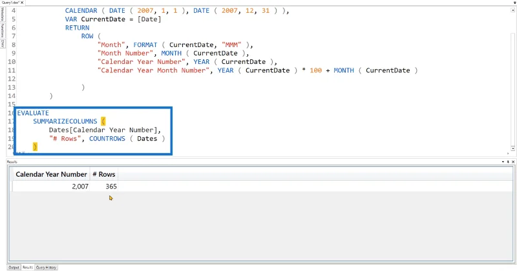Open the Functions side panel tab
The height and width of the screenshot is (271, 517).
point(3,30)
